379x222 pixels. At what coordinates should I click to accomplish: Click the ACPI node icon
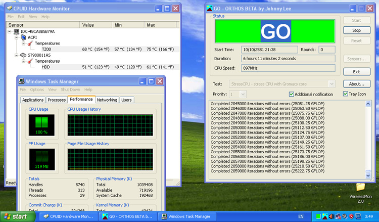(23, 37)
